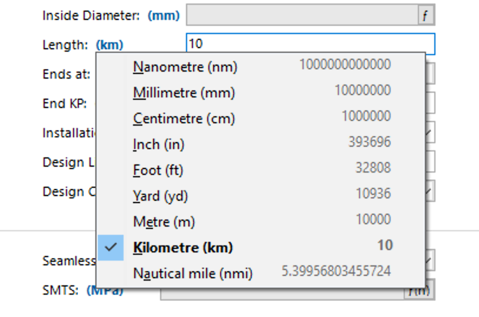The height and width of the screenshot is (317, 479).
Task: Click the (MPa) unit link beside SMTS
Action: [105, 291]
